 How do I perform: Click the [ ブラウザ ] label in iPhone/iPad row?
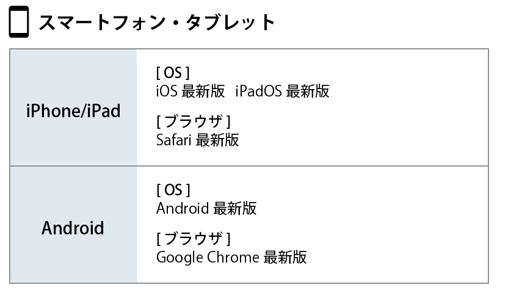[x=194, y=121]
